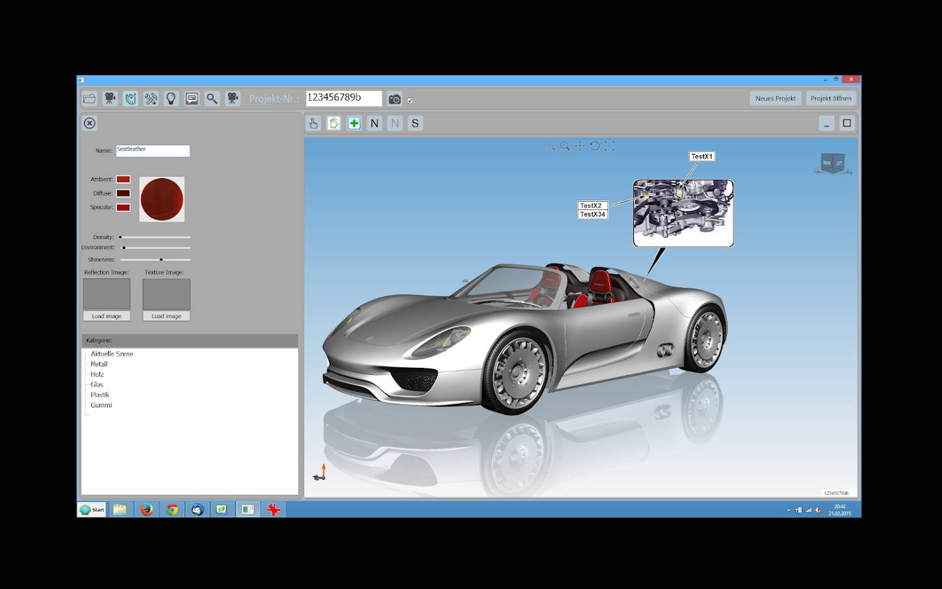Toggle the black N button in viewport toolbar
The width and height of the screenshot is (942, 589).
pyautogui.click(x=374, y=123)
